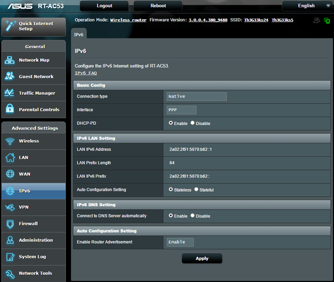Enable automatic DNS server connection
Viewport: 334px width, 282px height.
171,215
